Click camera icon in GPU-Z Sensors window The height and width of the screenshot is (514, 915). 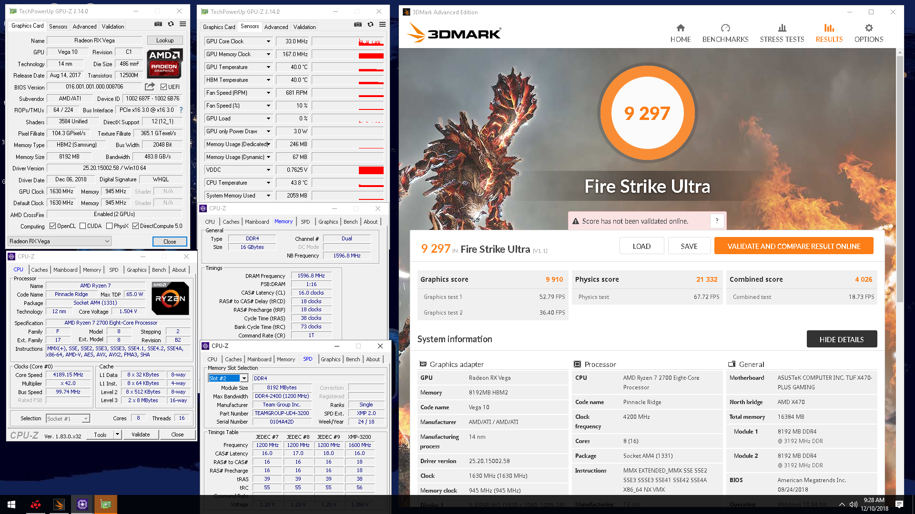(358, 24)
